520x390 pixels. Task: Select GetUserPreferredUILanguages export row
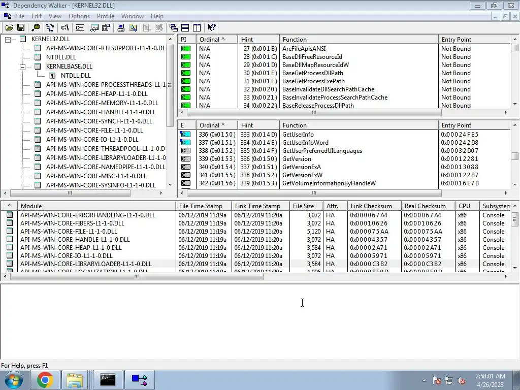click(x=344, y=150)
